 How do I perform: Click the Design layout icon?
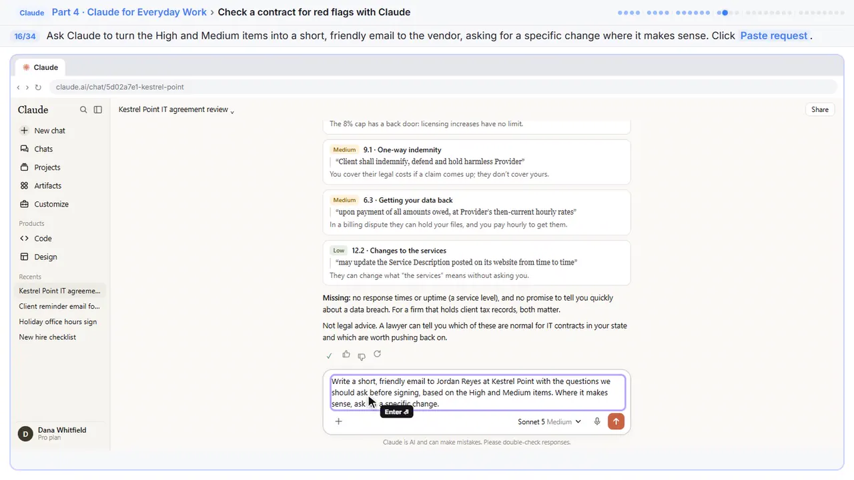25,257
